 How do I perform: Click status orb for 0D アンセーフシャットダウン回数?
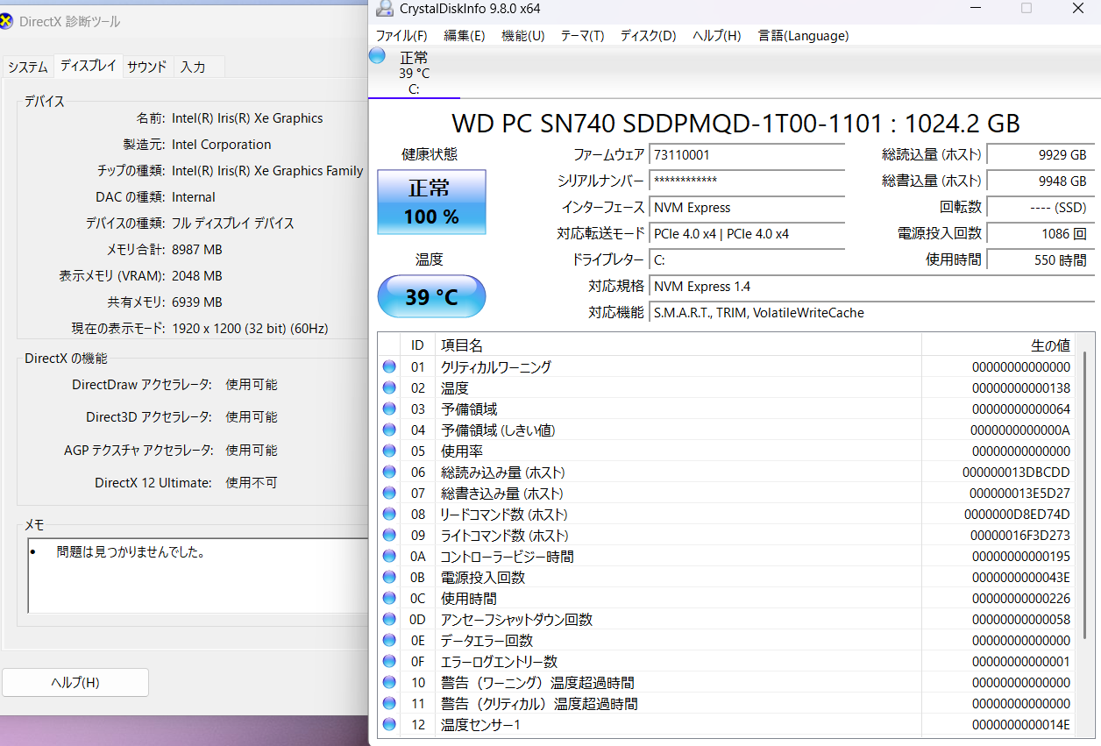tap(389, 620)
